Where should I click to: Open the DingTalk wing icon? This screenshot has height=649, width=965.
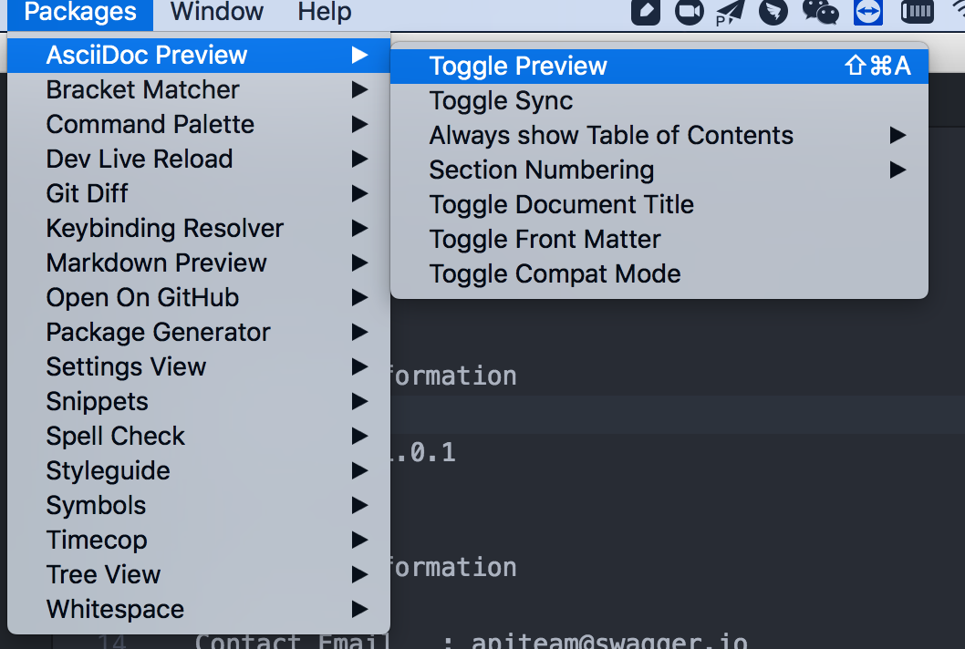[773, 11]
